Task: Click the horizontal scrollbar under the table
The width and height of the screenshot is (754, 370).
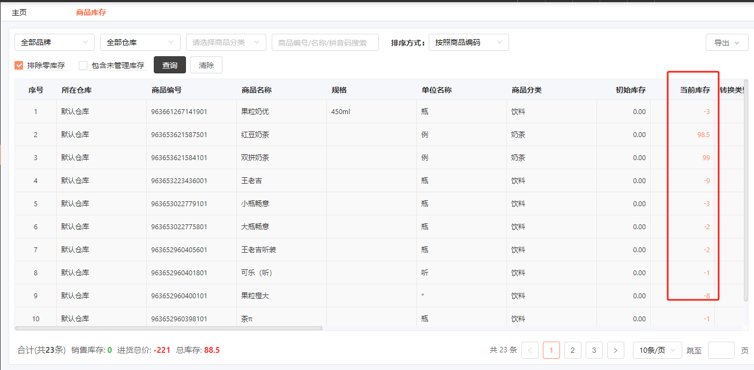Action: 169,328
